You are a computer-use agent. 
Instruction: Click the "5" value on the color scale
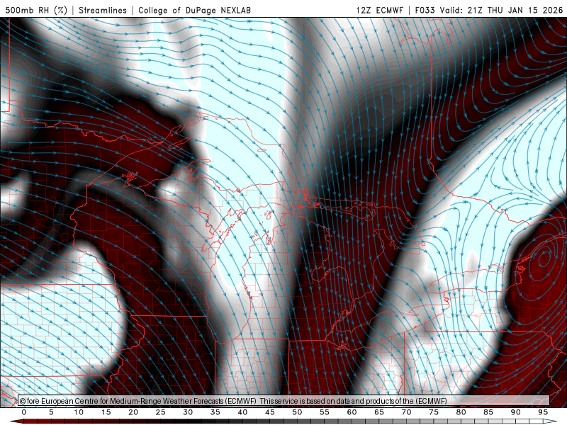[51, 412]
